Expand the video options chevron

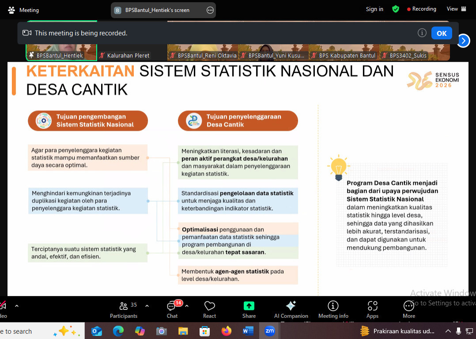coord(17,306)
